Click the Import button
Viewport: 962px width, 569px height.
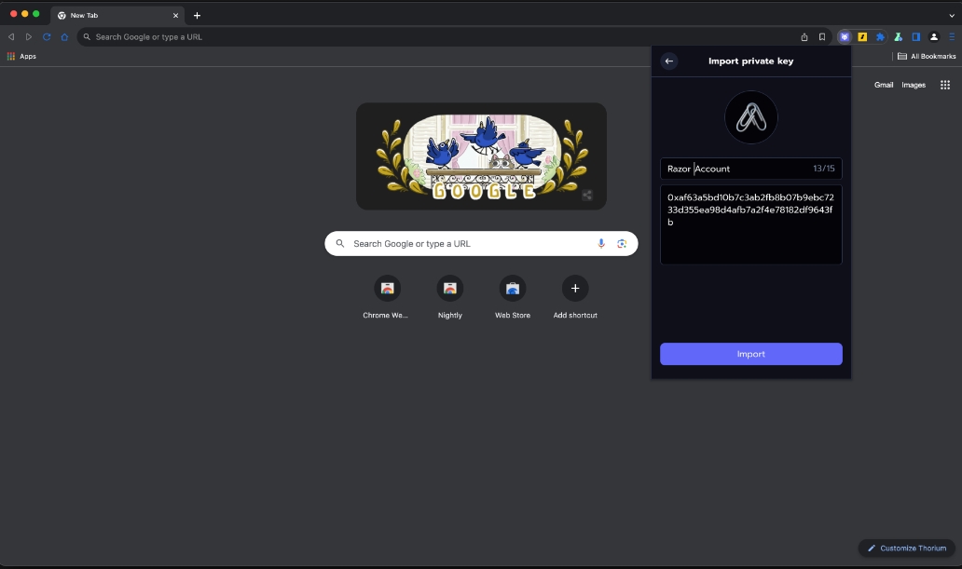(751, 354)
